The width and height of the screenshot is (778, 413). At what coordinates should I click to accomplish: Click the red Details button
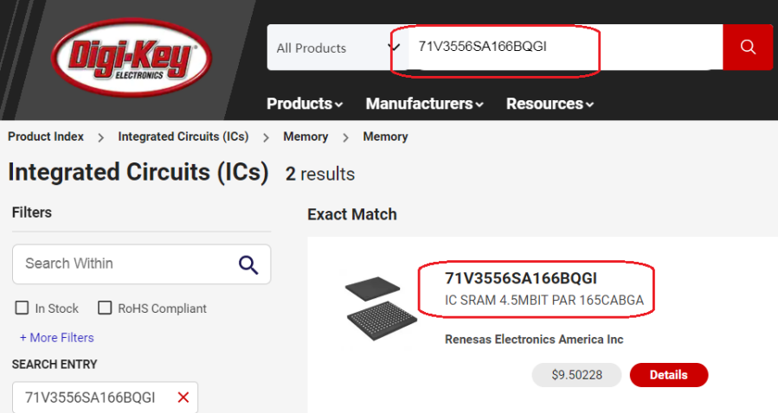coord(668,375)
